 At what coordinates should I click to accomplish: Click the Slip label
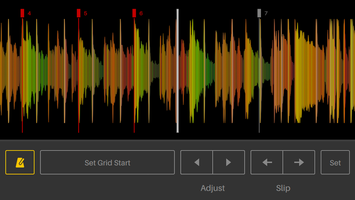pyautogui.click(x=283, y=188)
